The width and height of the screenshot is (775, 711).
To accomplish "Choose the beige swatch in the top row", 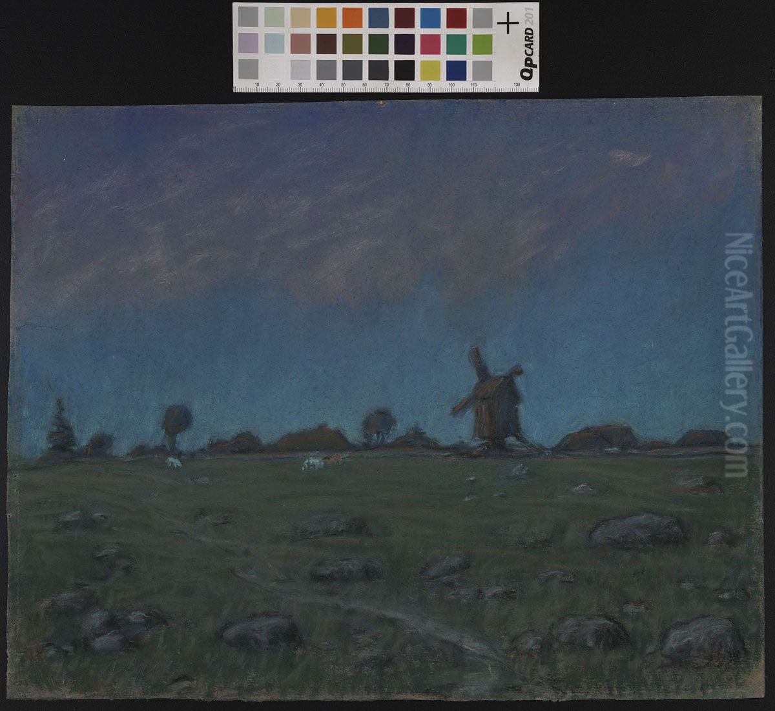I will coord(300,17).
